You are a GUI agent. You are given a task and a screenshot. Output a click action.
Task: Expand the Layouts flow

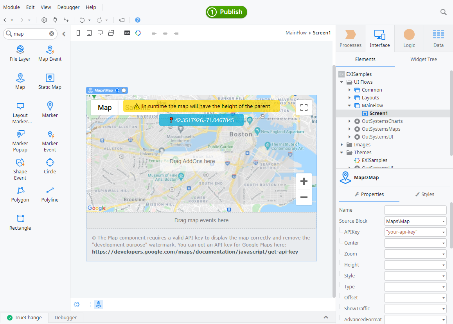pyautogui.click(x=350, y=98)
